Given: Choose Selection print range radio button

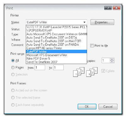Looking at the screenshot, I should pyautogui.click(x=13, y=74).
